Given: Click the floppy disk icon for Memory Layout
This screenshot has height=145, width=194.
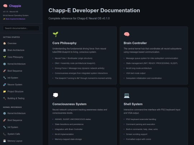Looking at the screenshot, I should click(5, 141).
